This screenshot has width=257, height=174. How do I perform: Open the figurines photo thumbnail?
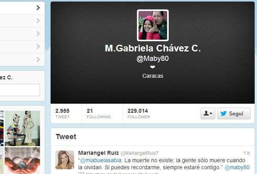(22, 128)
